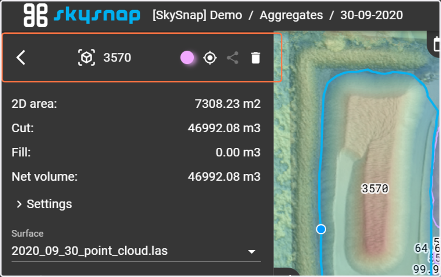The image size is (441, 277).
Task: Click the Net volume label
Action: (45, 177)
